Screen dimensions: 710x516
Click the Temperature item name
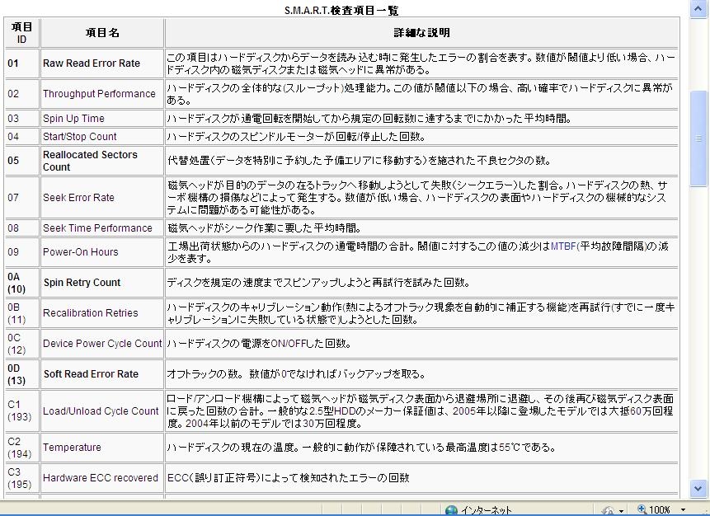tap(72, 448)
